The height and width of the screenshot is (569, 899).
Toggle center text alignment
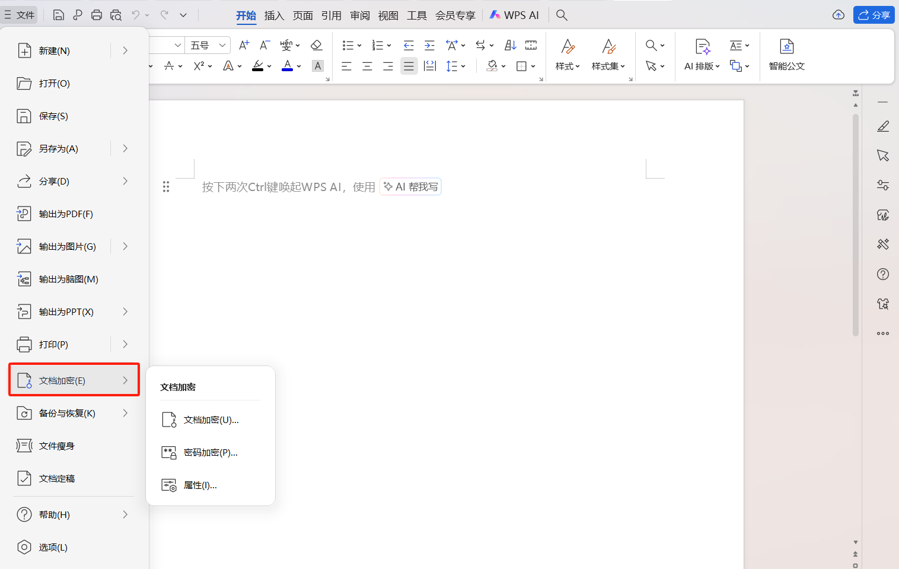(367, 66)
